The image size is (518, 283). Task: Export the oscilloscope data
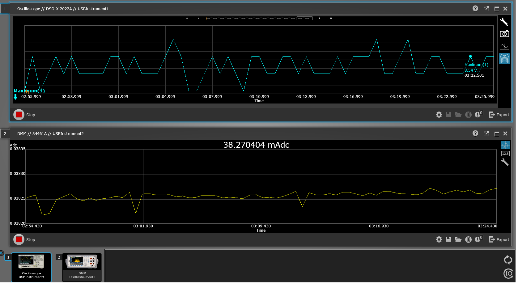(x=499, y=115)
